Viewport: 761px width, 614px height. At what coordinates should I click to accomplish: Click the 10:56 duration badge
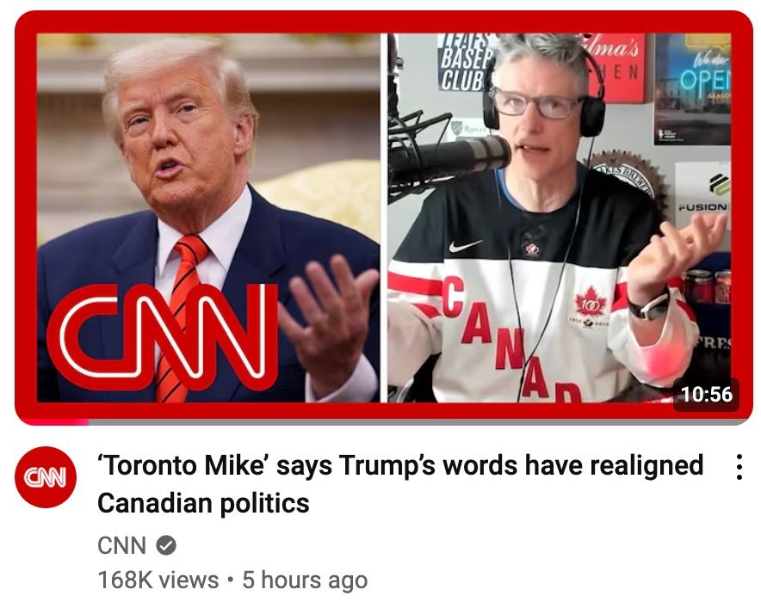point(707,394)
